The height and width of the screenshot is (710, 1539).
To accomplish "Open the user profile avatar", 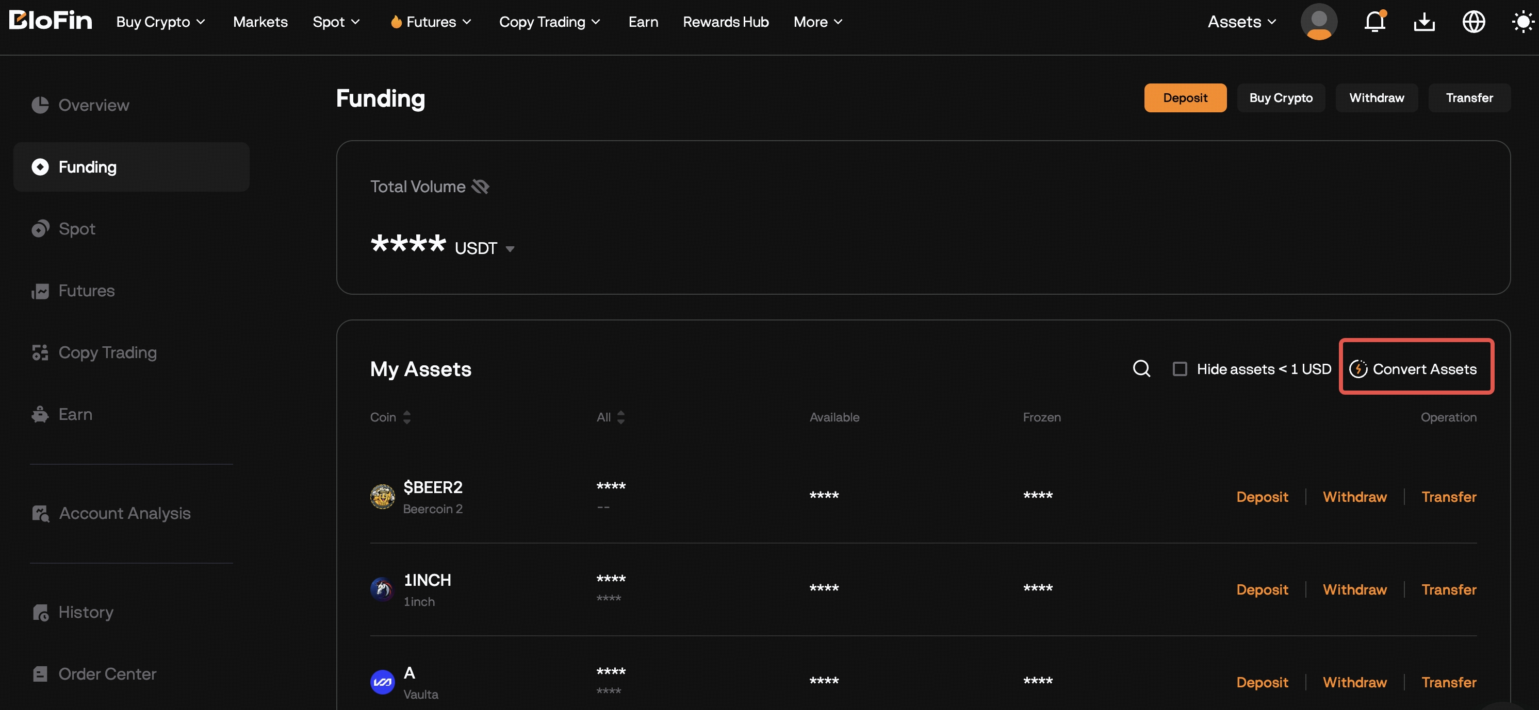I will point(1319,22).
